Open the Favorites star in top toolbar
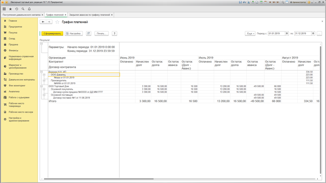The image size is (326, 183). tap(10, 9)
